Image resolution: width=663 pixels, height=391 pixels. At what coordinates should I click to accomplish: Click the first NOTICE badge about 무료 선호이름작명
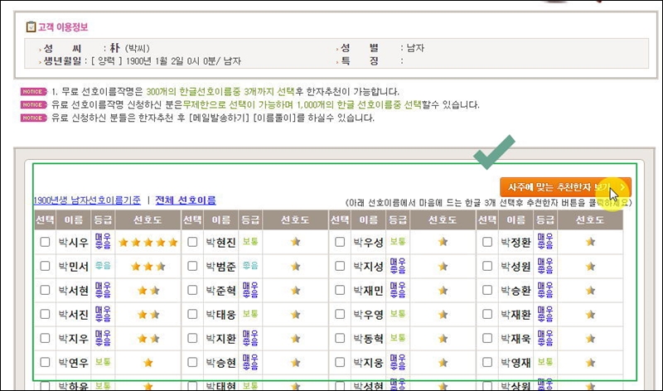33,92
